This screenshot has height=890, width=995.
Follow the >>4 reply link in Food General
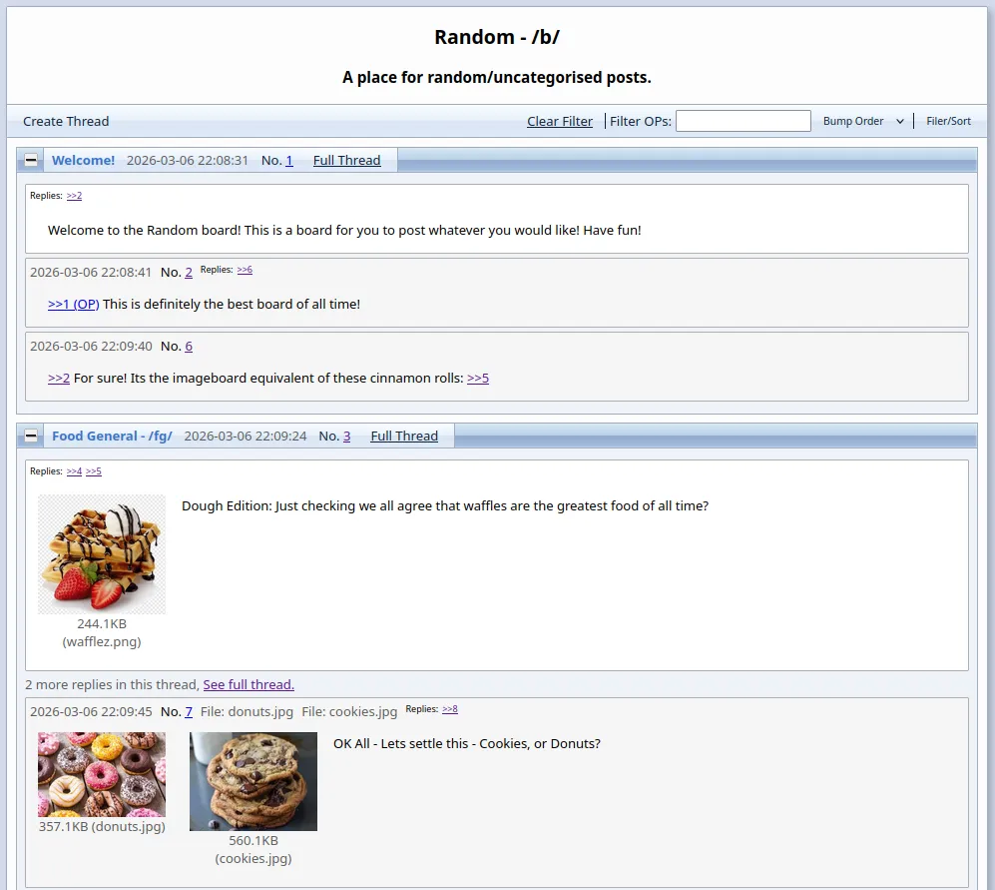(x=74, y=471)
